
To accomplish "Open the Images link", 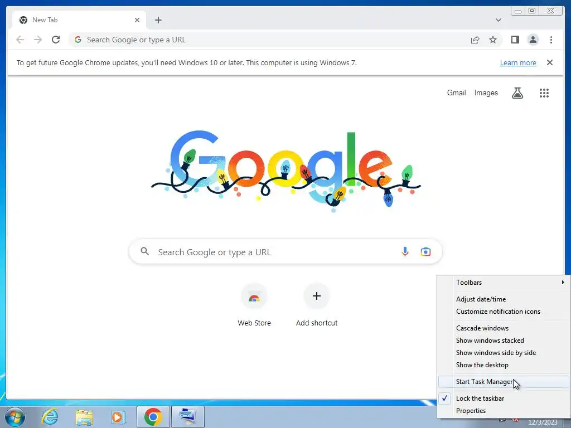I will [x=486, y=93].
